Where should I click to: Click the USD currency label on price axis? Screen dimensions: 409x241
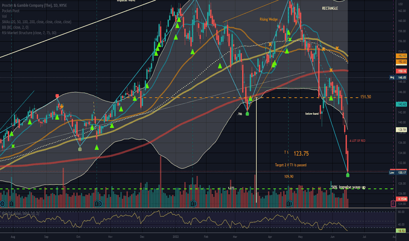[400, 4]
